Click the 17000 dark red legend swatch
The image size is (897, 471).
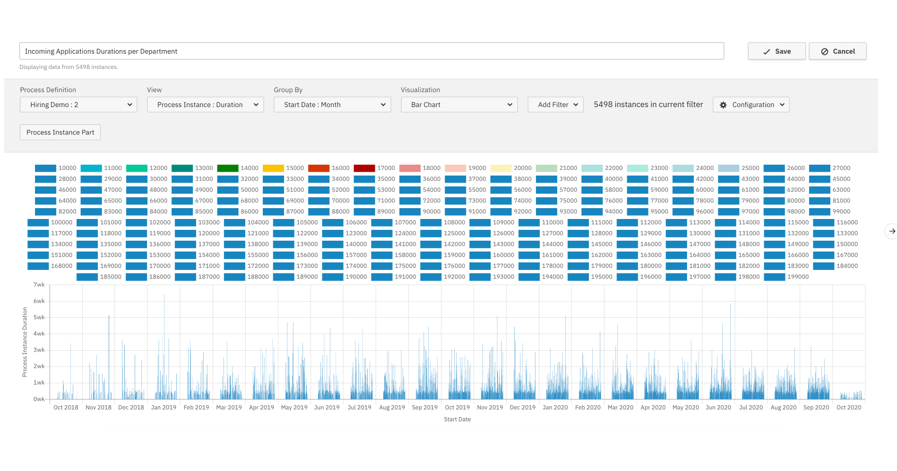(364, 168)
